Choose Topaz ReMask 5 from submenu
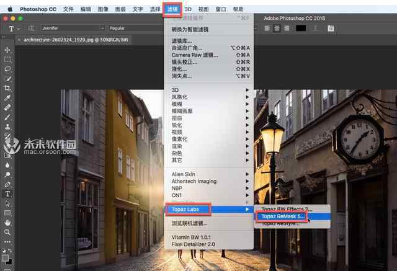397x271 pixels. coord(283,216)
